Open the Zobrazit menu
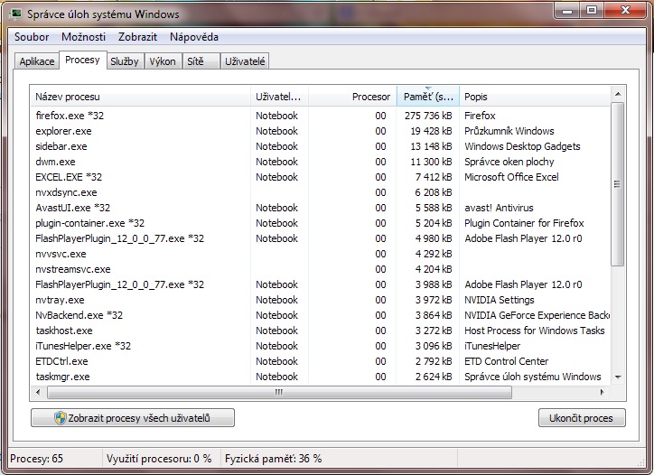The width and height of the screenshot is (654, 475). [137, 37]
